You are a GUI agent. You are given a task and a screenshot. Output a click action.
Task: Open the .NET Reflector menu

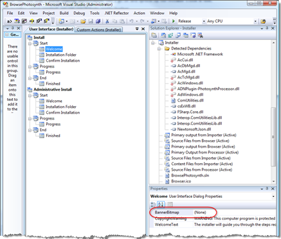pyautogui.click(x=116, y=13)
